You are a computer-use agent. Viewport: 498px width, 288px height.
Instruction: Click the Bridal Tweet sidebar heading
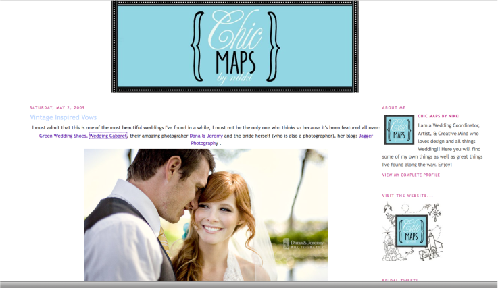tap(400, 280)
